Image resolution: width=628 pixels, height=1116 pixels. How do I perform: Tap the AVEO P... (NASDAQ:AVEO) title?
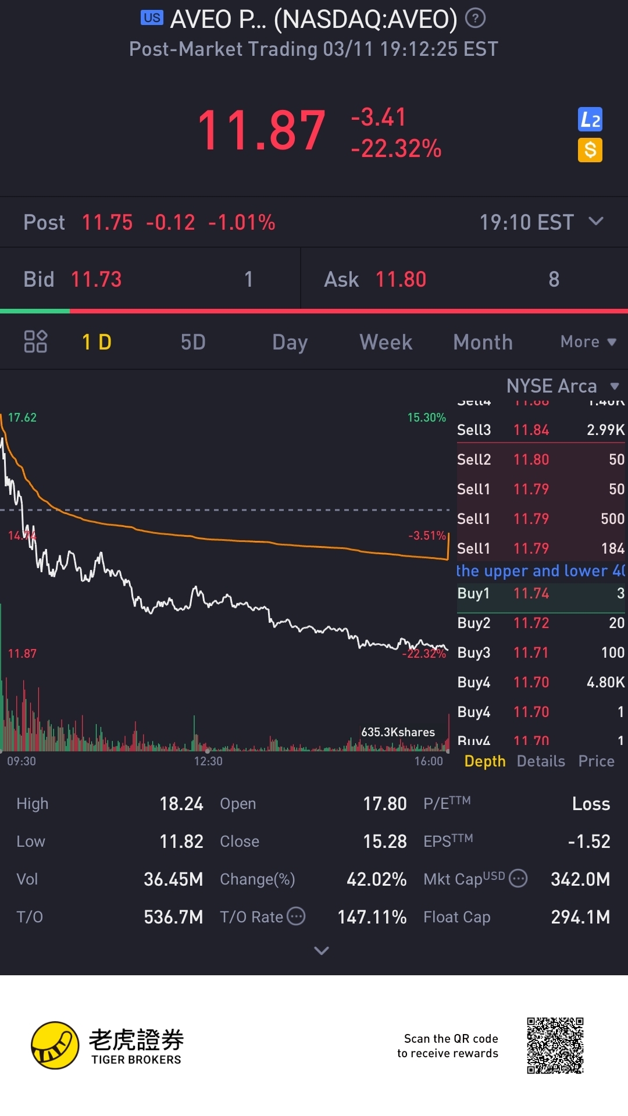(x=313, y=19)
